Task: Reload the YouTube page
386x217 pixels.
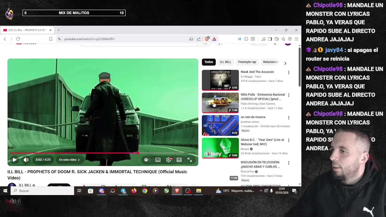Action: [18, 39]
